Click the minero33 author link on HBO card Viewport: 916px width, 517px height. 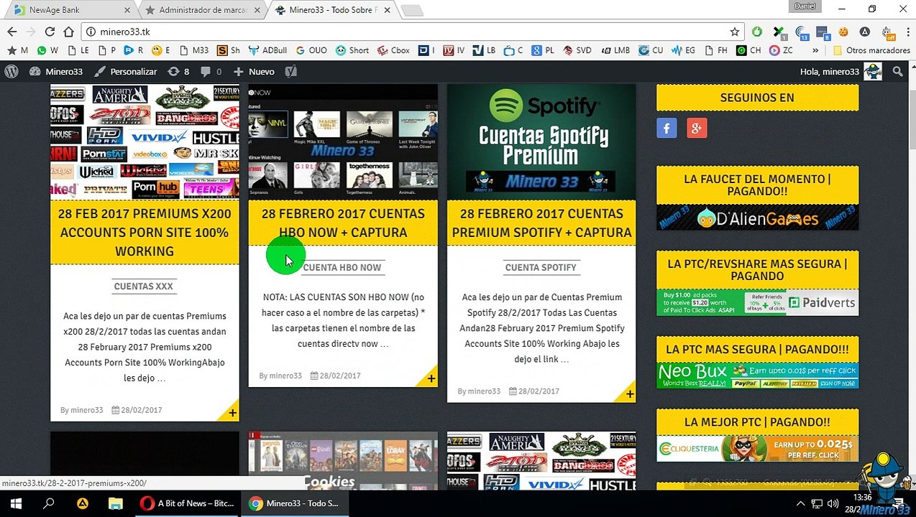tap(285, 376)
